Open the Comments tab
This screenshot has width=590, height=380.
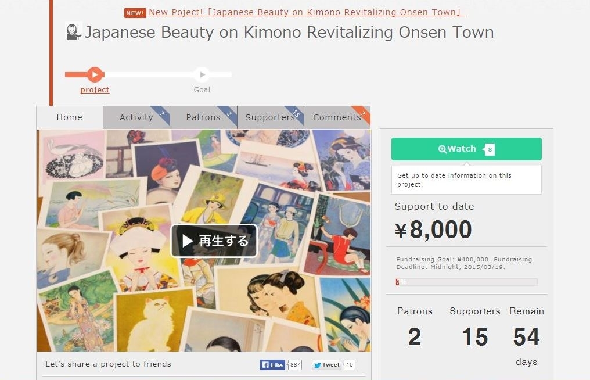coord(337,117)
